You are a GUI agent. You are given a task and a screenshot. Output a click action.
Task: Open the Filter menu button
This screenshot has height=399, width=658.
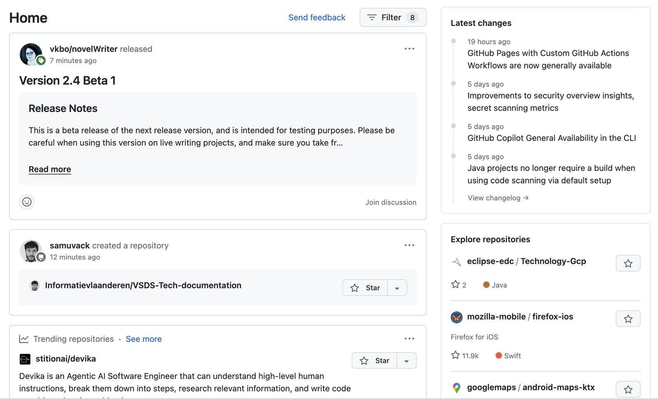coord(393,17)
